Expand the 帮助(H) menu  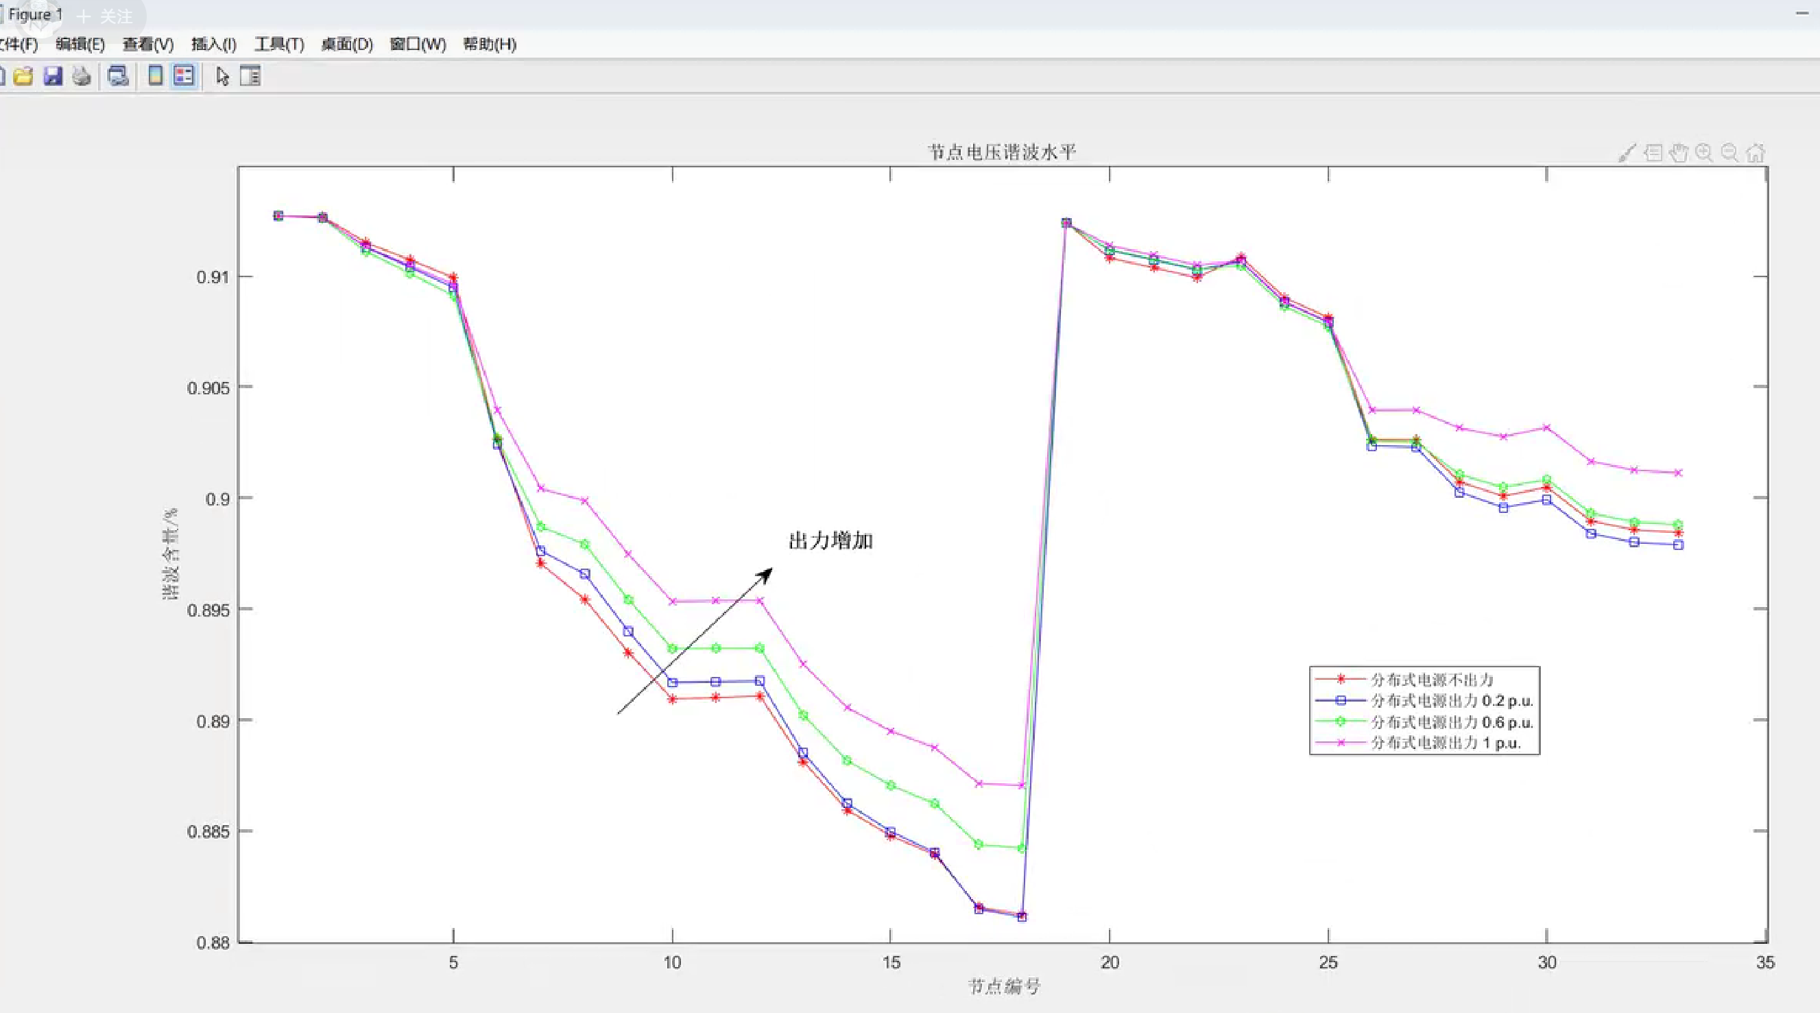tap(490, 45)
